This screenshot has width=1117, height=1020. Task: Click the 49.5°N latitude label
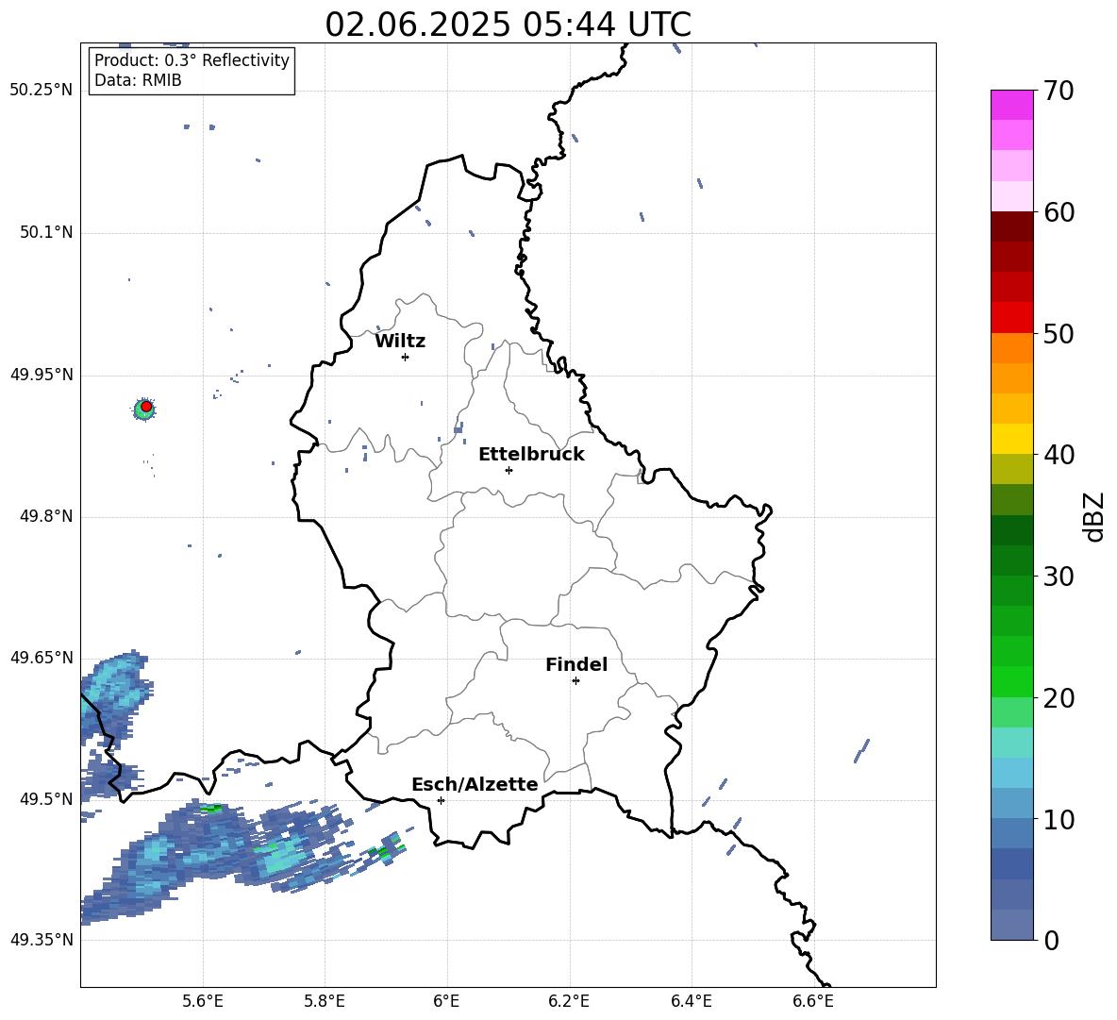click(46, 798)
